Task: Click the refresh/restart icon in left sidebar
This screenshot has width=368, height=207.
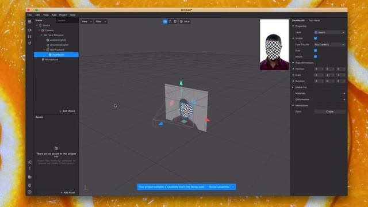Action: tap(29, 43)
